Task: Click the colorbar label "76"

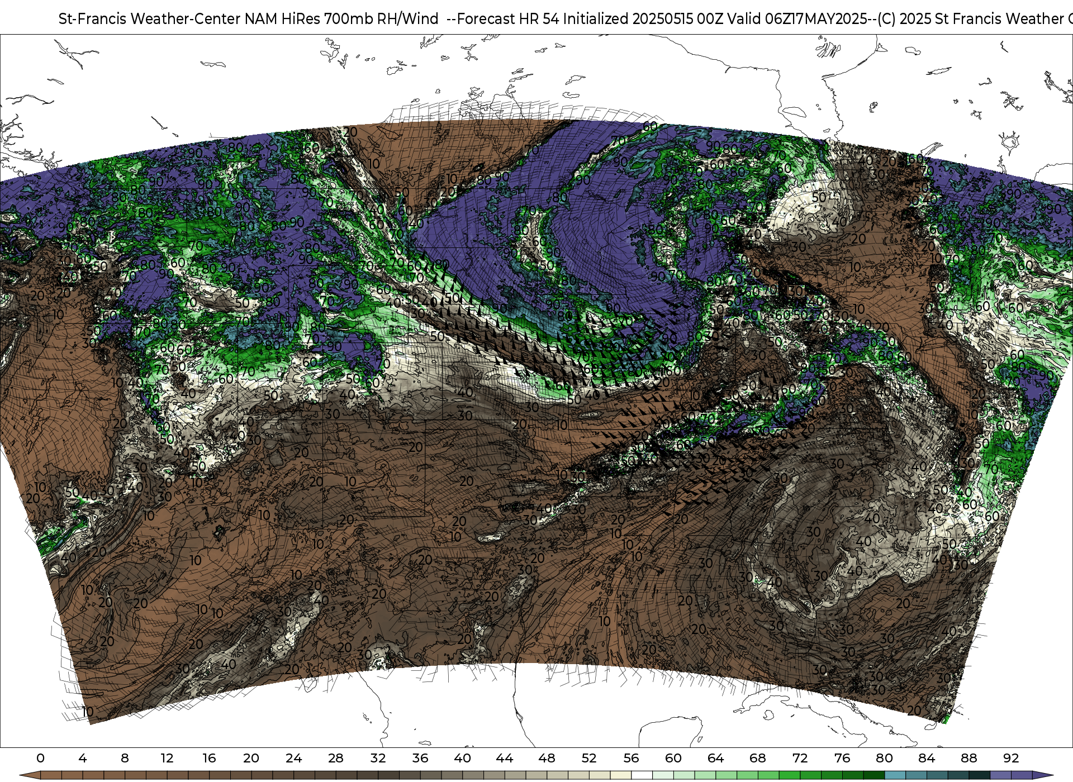Action: (x=842, y=758)
